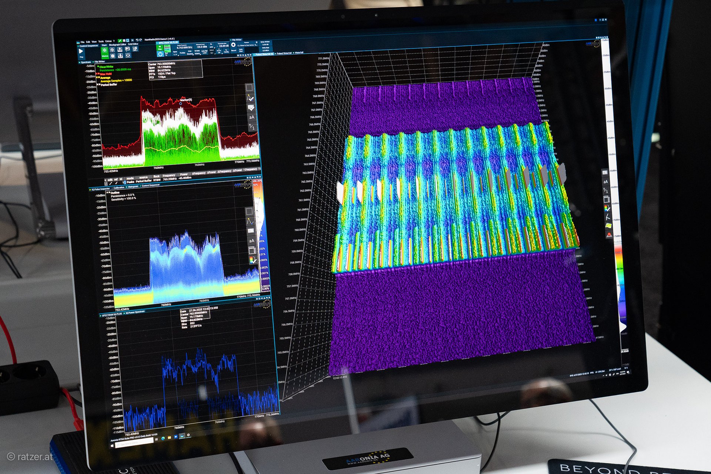Click the green pencil edit icon
711x474 pixels.
[120, 40]
